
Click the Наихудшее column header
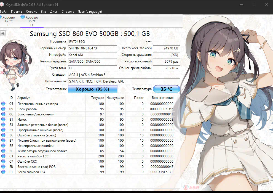[x=115, y=98]
